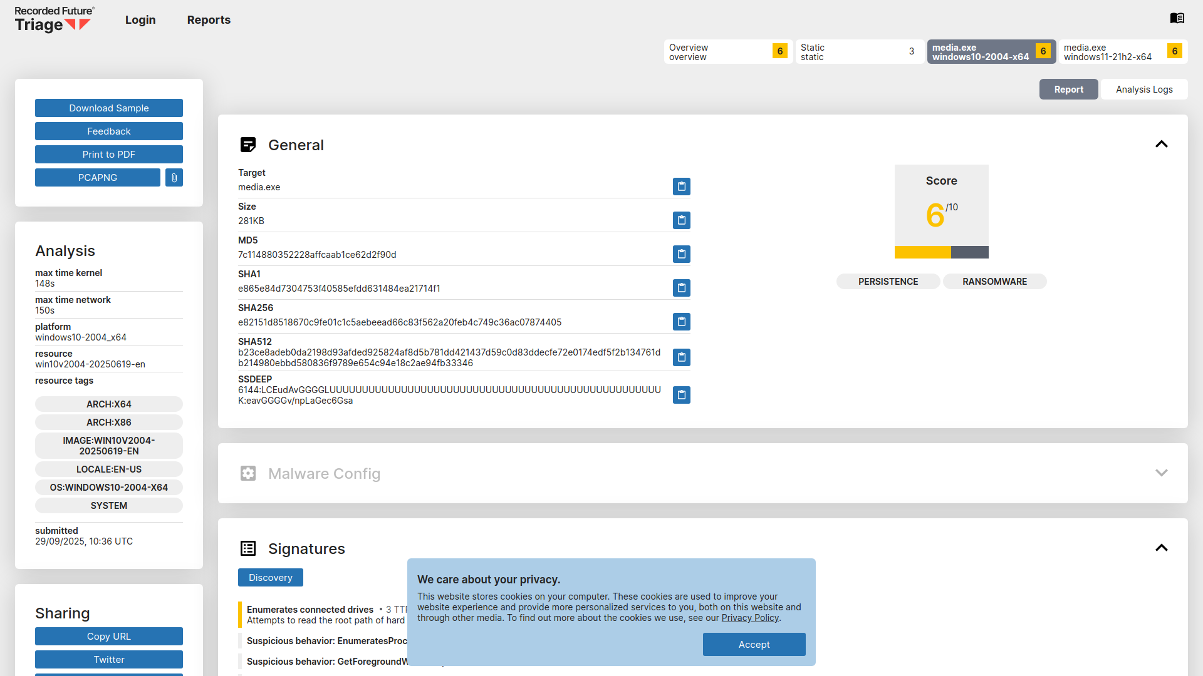Open the media.exe windows11-21h2-x64 tab
Image resolution: width=1203 pixels, height=676 pixels.
pyautogui.click(x=1122, y=52)
